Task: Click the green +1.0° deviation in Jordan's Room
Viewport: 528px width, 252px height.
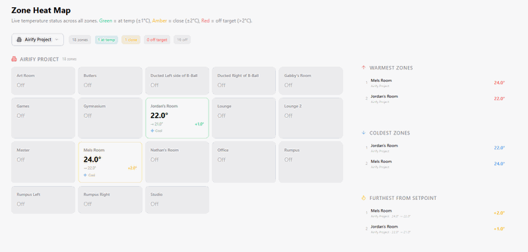Action: point(199,124)
